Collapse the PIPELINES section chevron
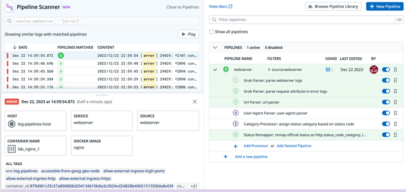This screenshot has width=406, height=192. point(214,48)
